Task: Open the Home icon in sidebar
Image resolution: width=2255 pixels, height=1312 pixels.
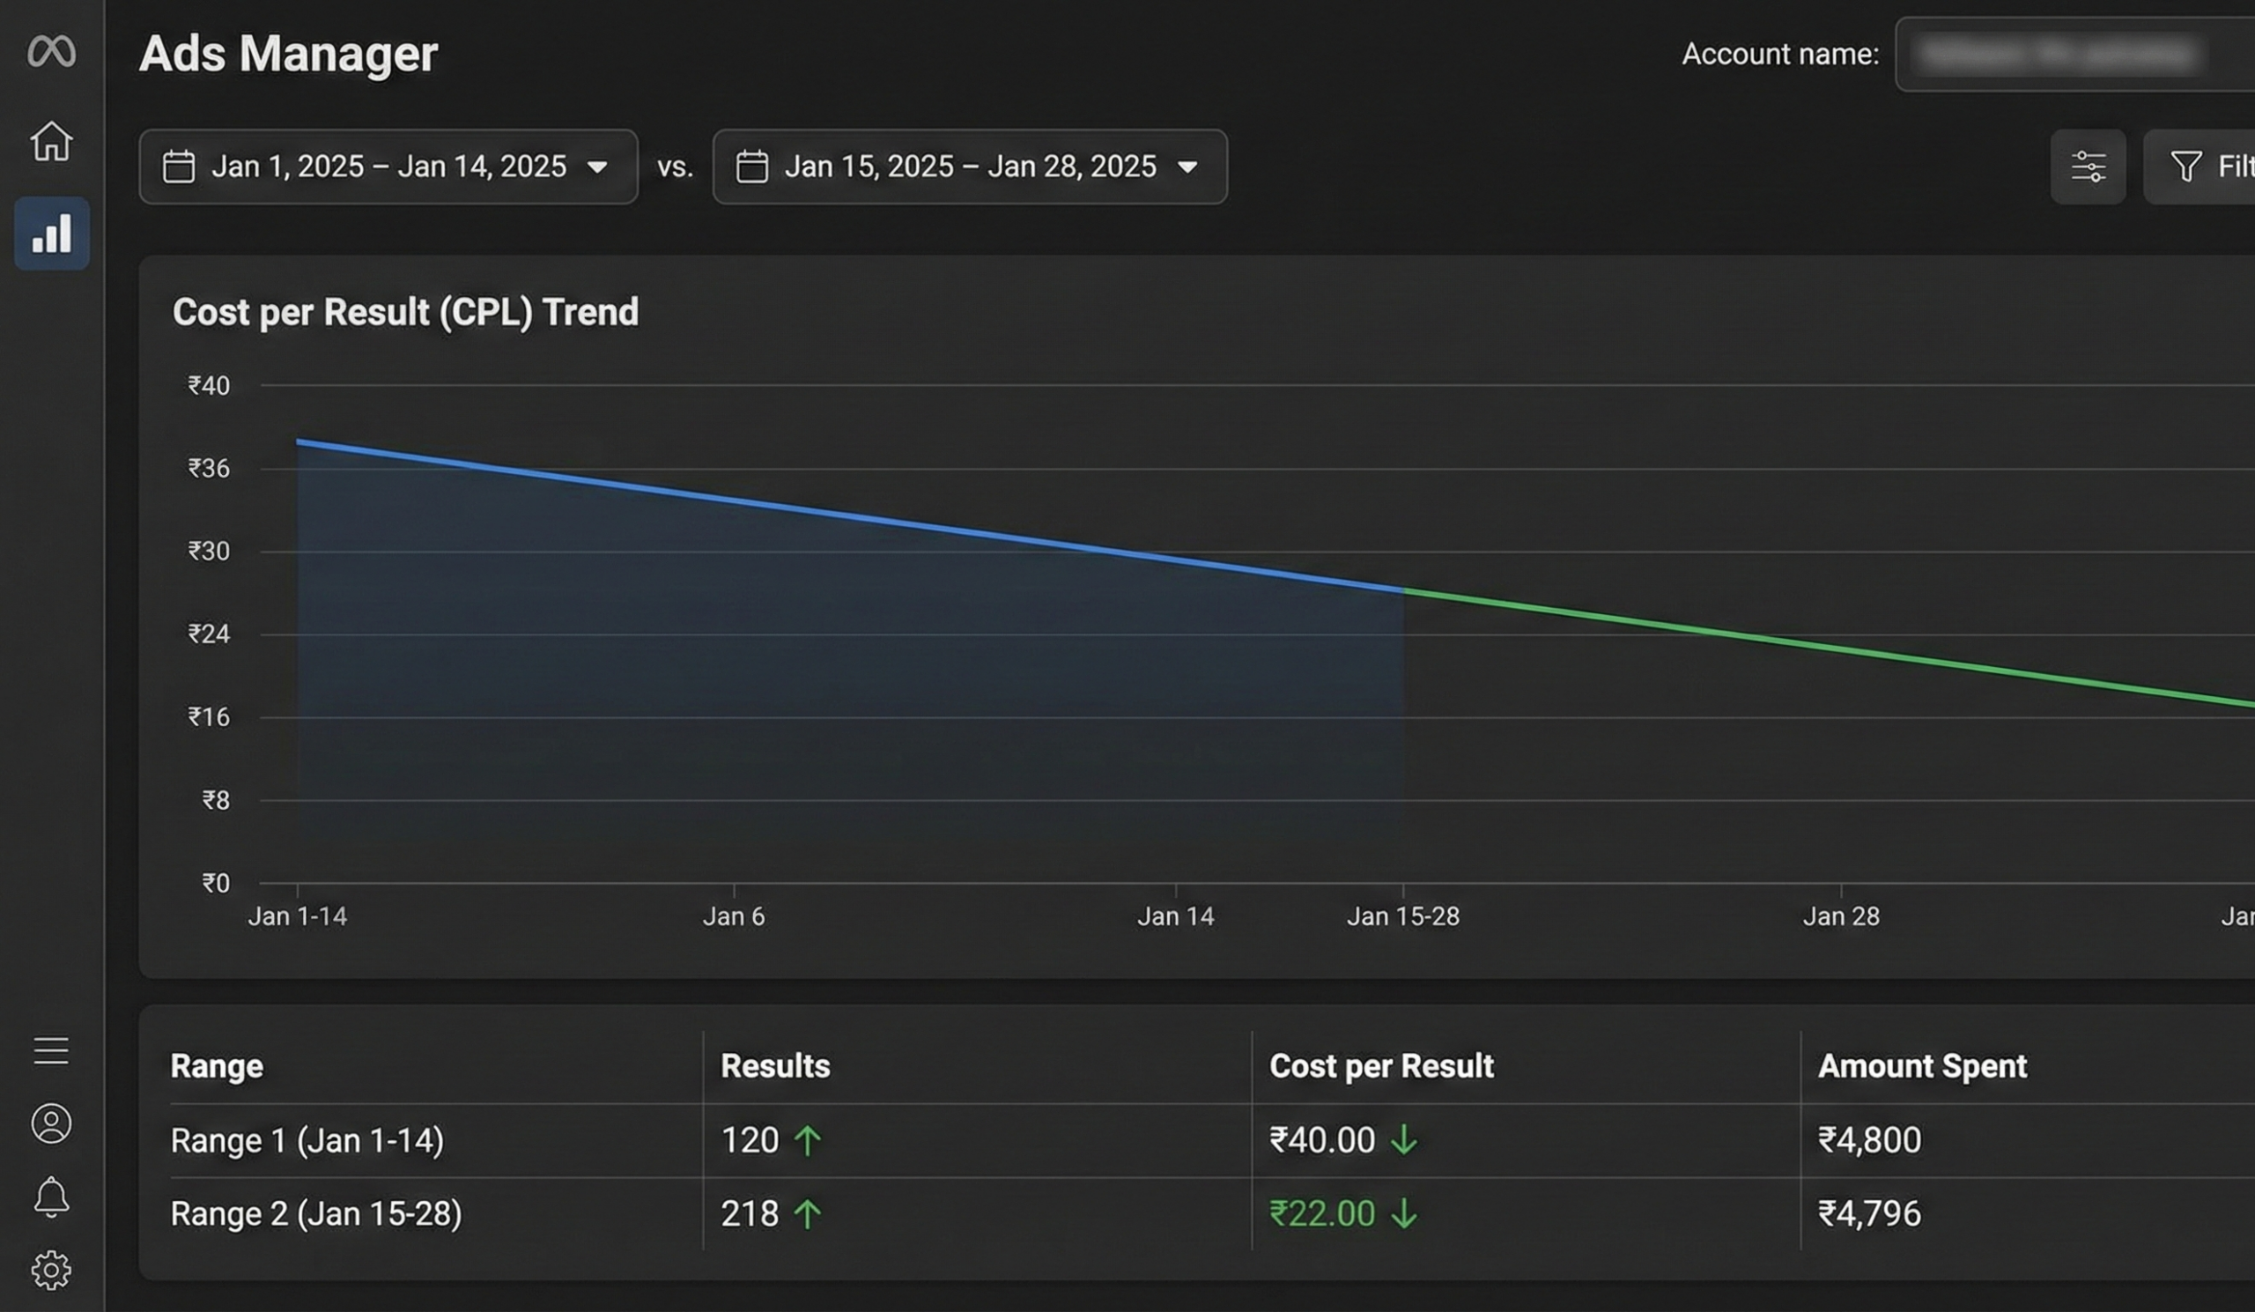Action: click(51, 141)
